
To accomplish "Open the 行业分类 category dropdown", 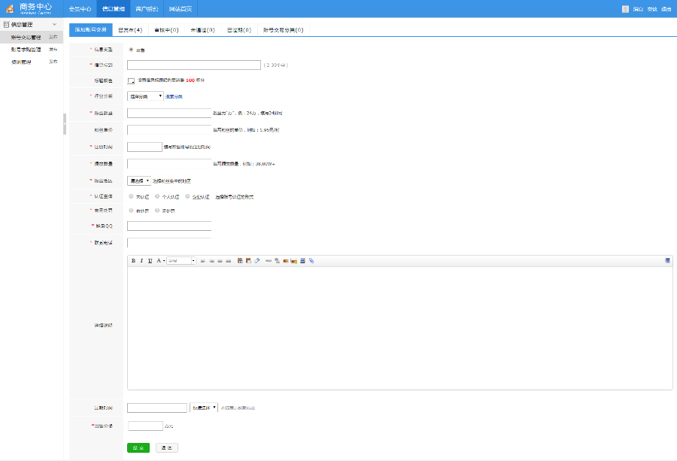I will coord(145,96).
